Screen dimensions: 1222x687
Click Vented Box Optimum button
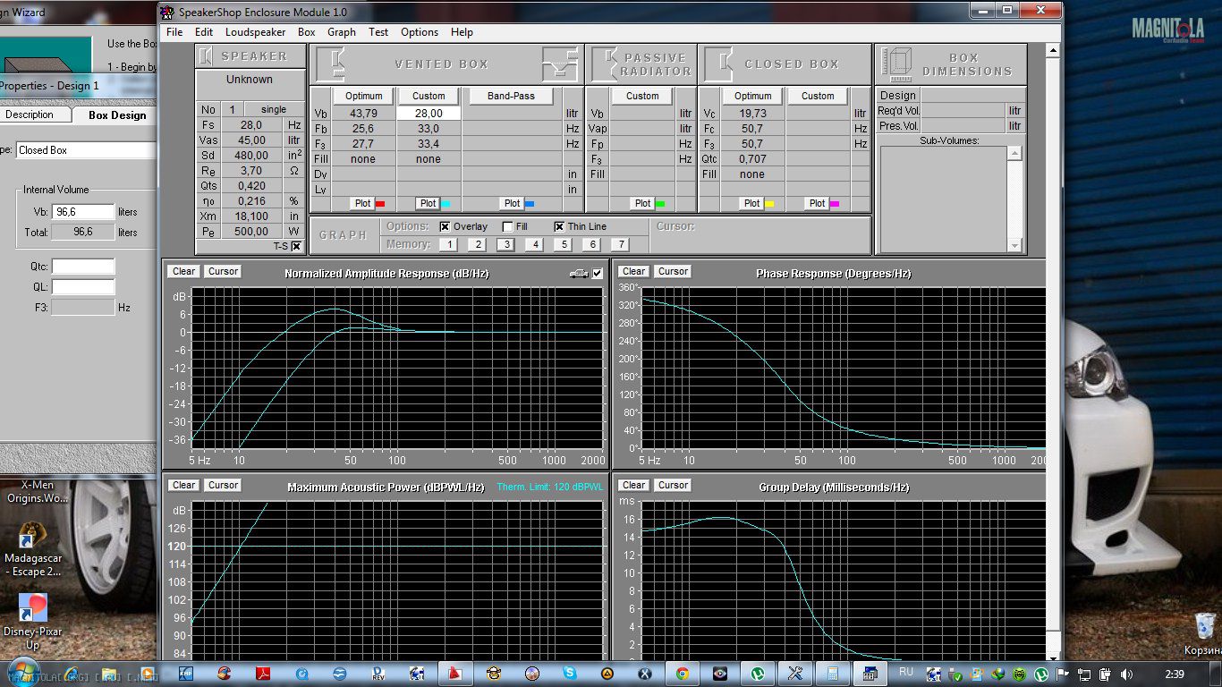tap(363, 96)
